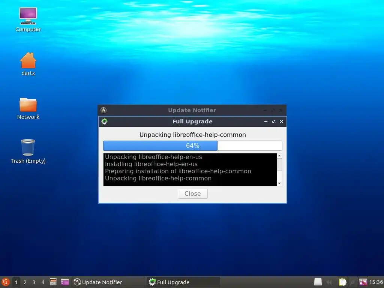
Task: Open the Lubuntu start menu icon
Action: coord(5,282)
